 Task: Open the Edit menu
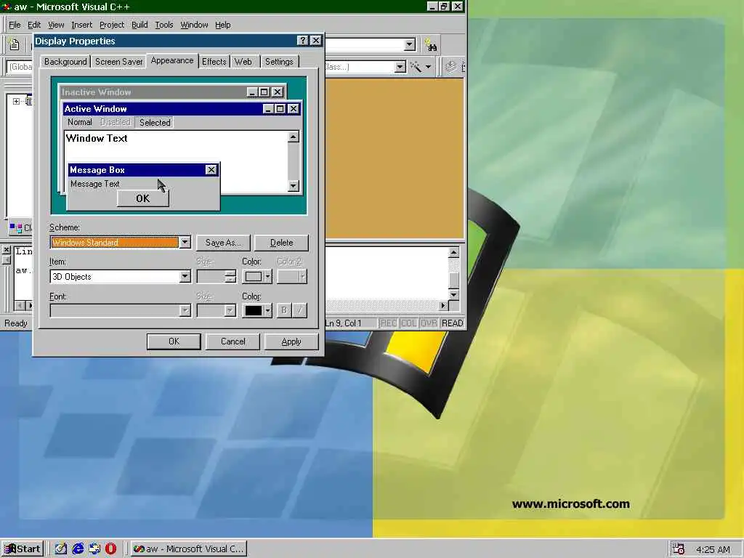tap(34, 25)
